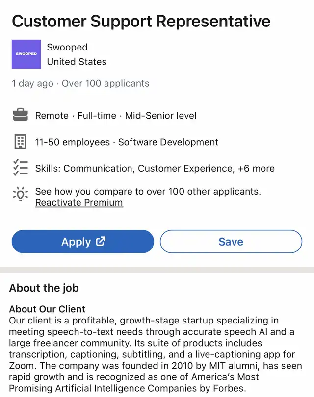
Task: Click the 'About Our Client' subheading
Action: 47,309
